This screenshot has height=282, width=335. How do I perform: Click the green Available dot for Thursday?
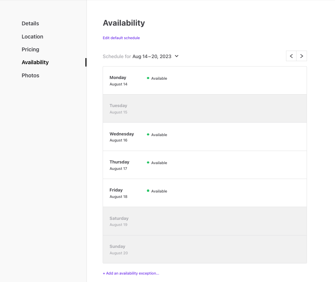tap(148, 162)
